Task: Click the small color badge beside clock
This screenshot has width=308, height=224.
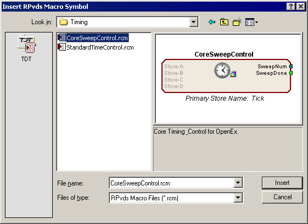Action: pos(233,74)
